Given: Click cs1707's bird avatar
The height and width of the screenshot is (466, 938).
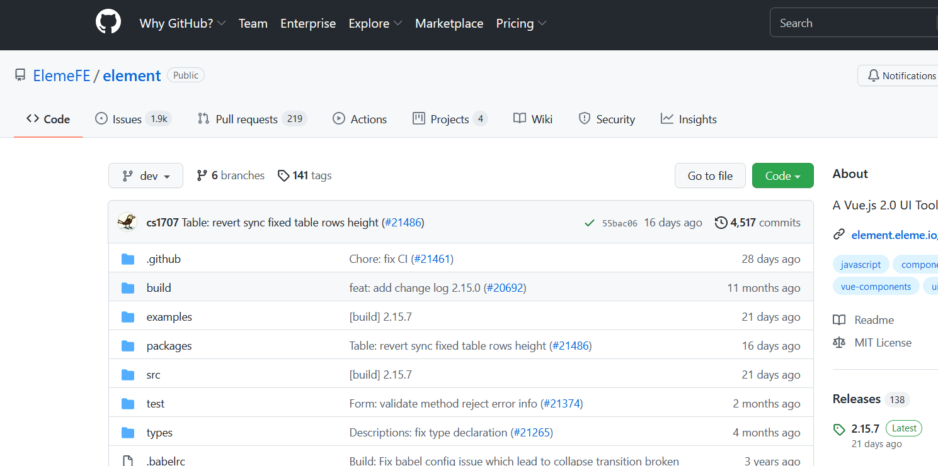Looking at the screenshot, I should tap(127, 222).
